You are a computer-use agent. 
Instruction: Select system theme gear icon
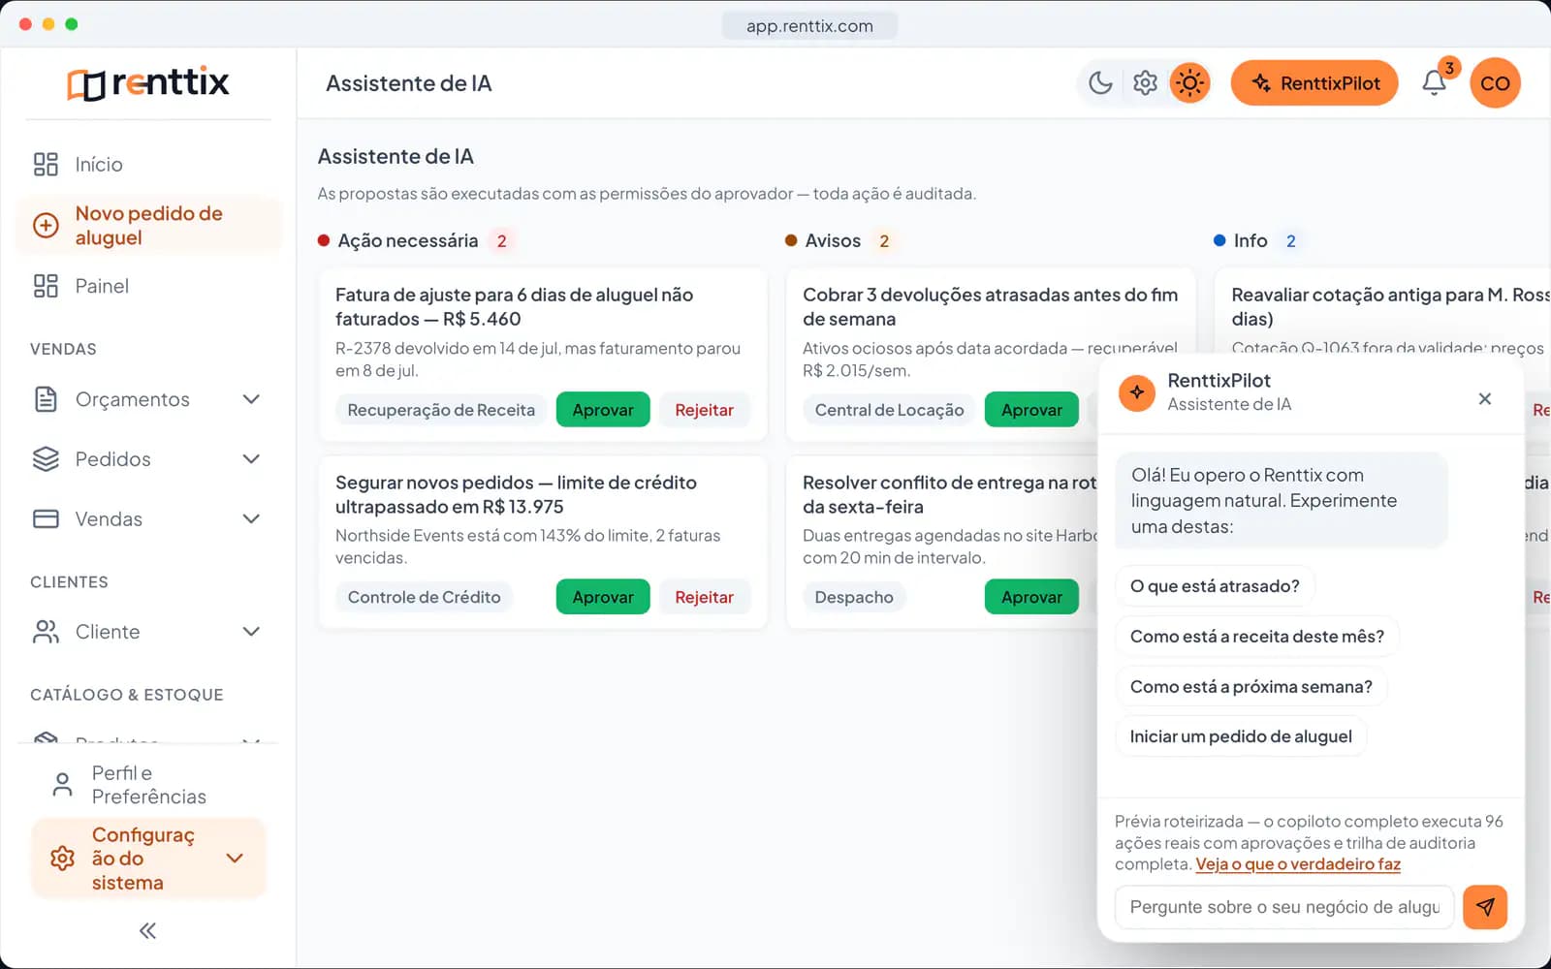coord(1145,83)
